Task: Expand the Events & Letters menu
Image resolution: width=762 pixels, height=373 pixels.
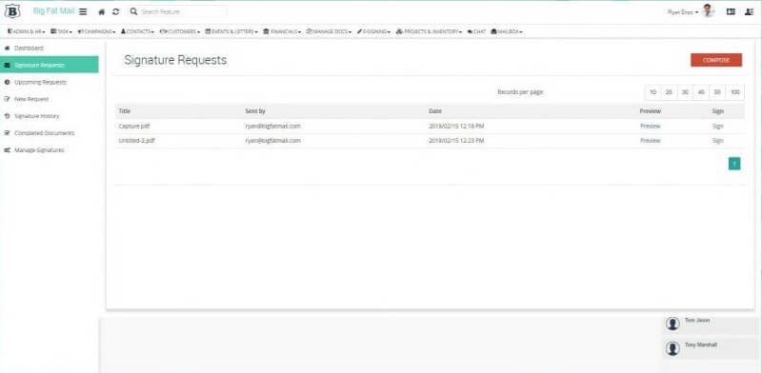Action: click(231, 31)
